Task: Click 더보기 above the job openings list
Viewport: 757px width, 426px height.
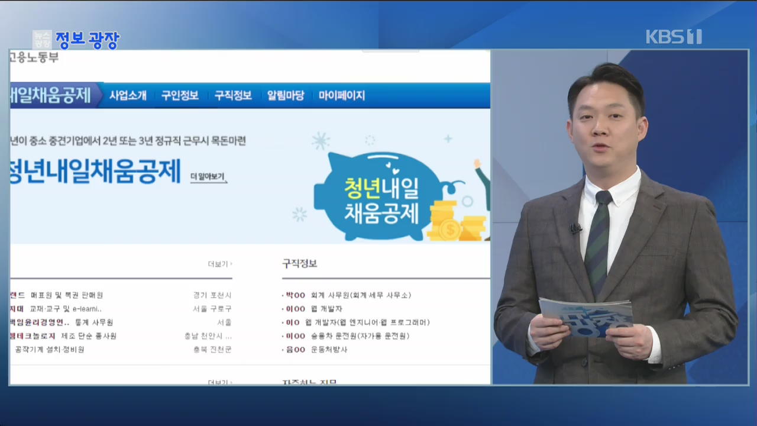Action: pos(220,264)
